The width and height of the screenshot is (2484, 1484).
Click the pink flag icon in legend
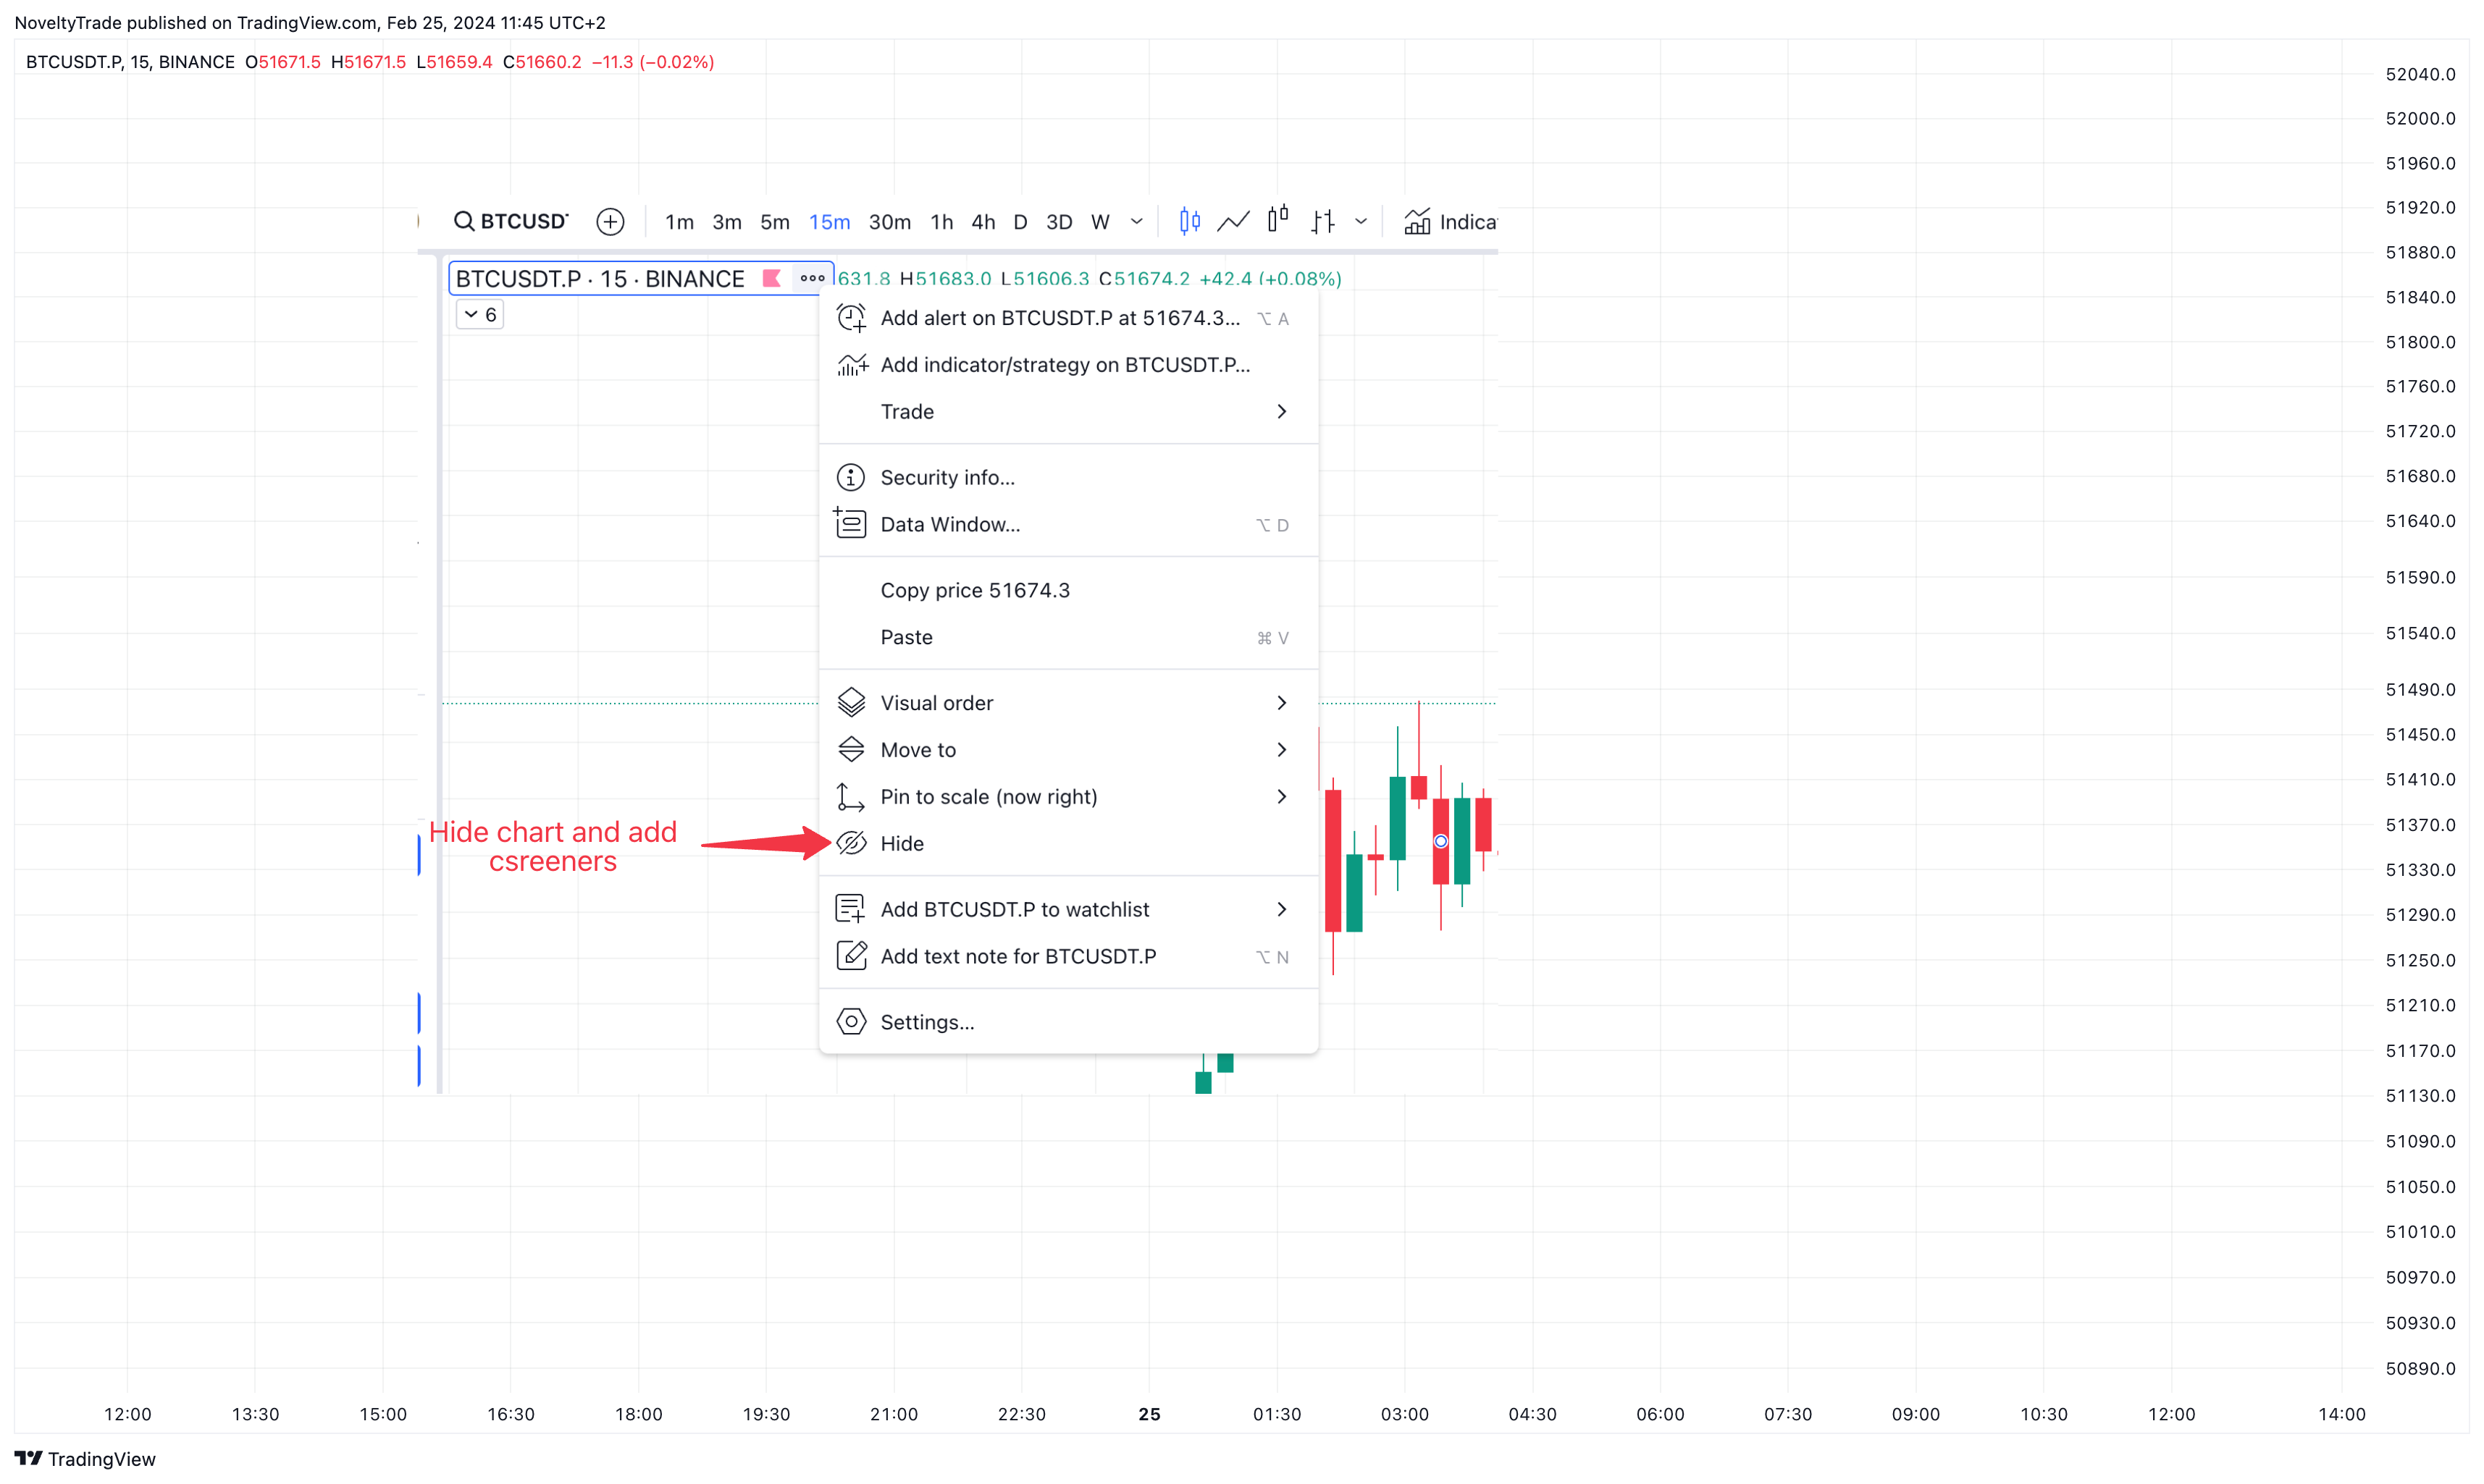pos(771,279)
